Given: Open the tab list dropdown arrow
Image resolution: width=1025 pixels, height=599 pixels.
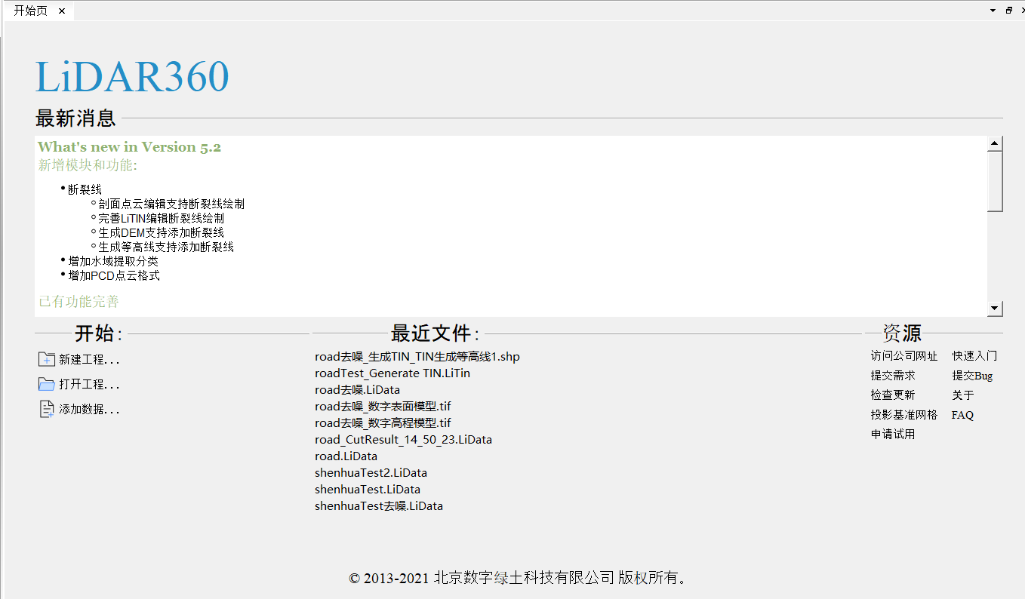Looking at the screenshot, I should pos(993,11).
